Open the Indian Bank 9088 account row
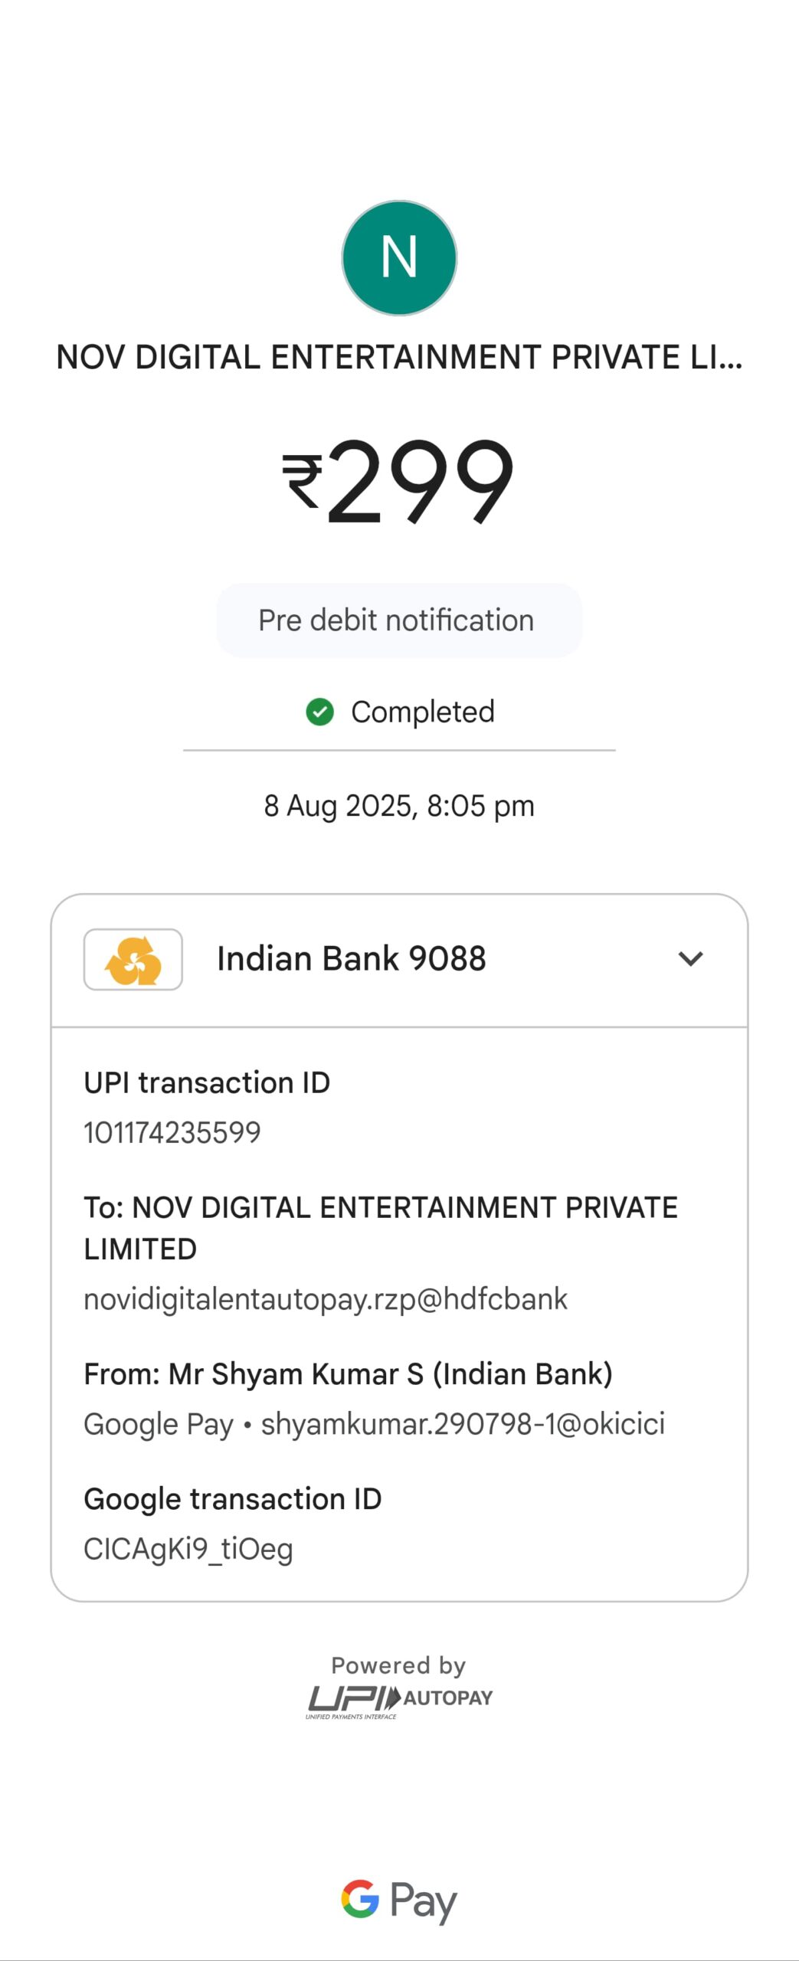 352,959
